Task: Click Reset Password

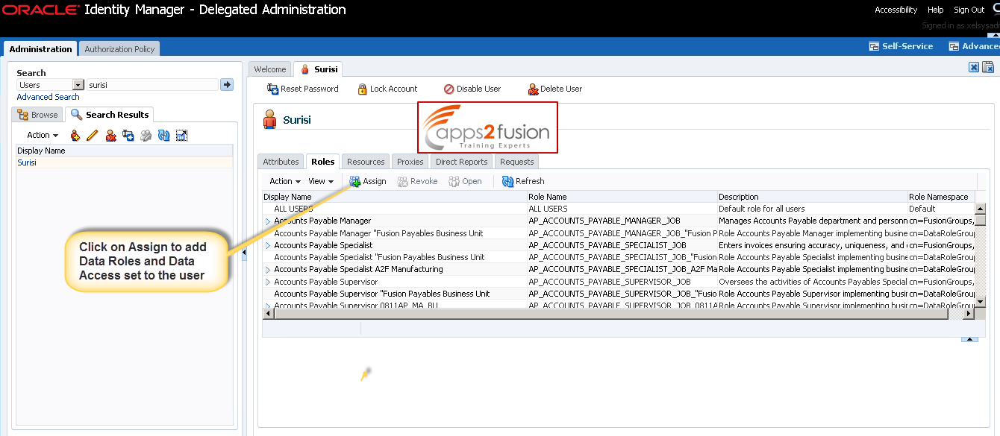Action: tap(303, 89)
